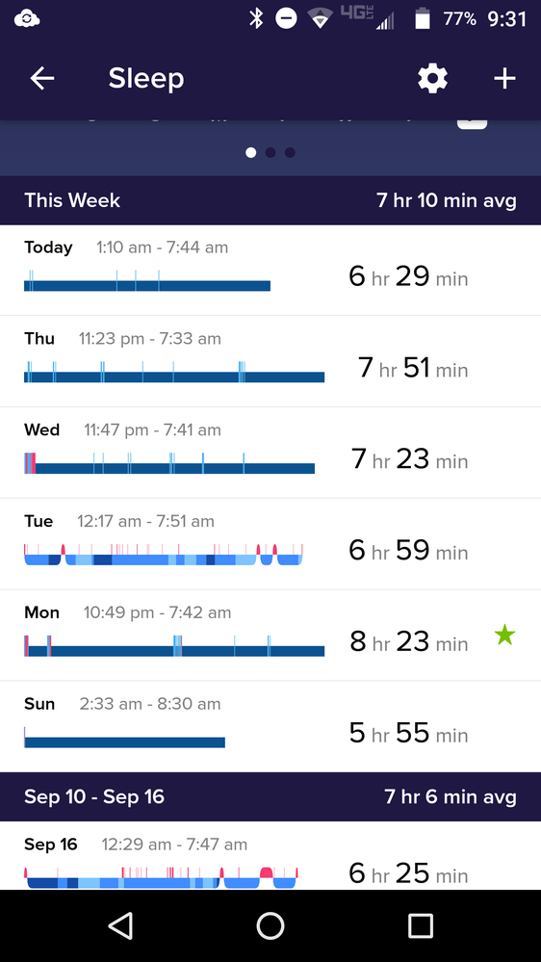Open Sep 16 sleep log entry

[x=270, y=856]
